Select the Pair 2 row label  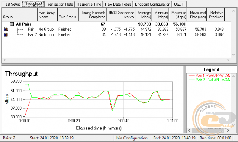pyautogui.click(x=32, y=34)
